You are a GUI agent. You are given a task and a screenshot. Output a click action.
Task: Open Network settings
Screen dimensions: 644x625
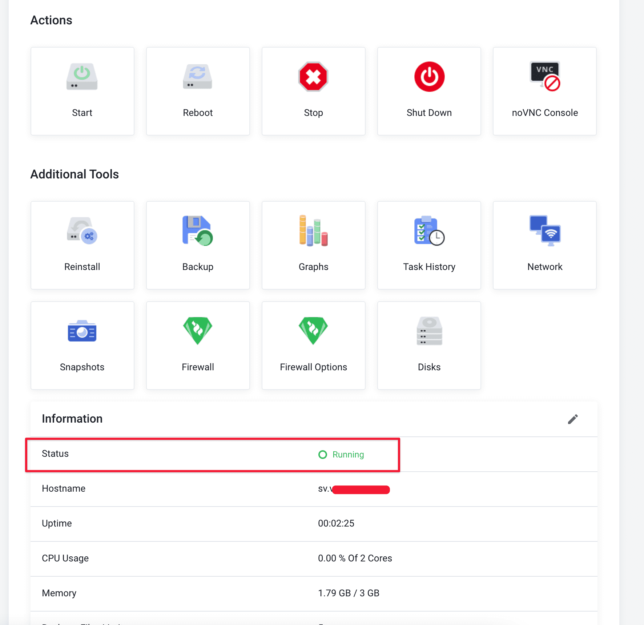(x=544, y=245)
